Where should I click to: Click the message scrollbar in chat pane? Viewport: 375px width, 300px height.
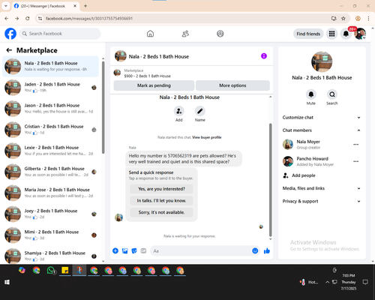(x=270, y=180)
